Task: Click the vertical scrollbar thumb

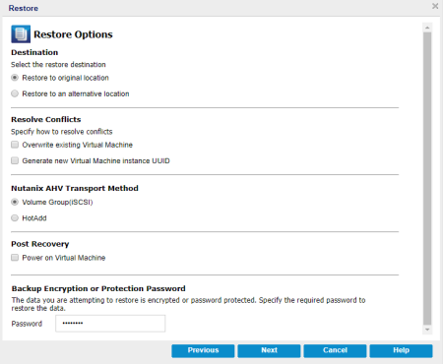Action: [427, 178]
